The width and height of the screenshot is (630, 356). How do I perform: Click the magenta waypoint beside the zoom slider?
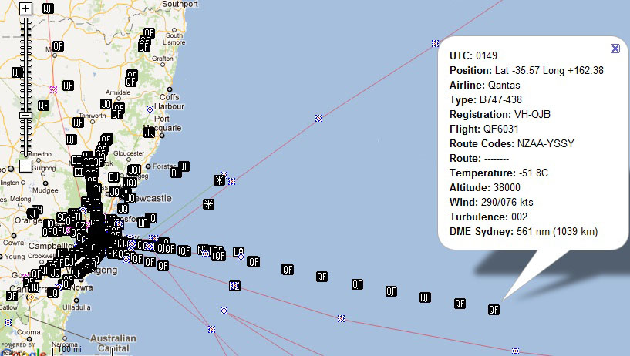click(x=53, y=89)
